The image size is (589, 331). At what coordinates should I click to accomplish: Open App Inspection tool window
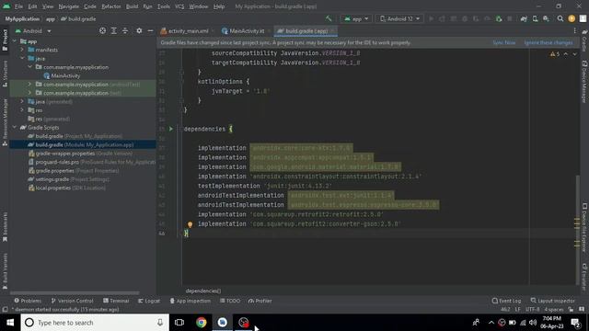(x=191, y=301)
